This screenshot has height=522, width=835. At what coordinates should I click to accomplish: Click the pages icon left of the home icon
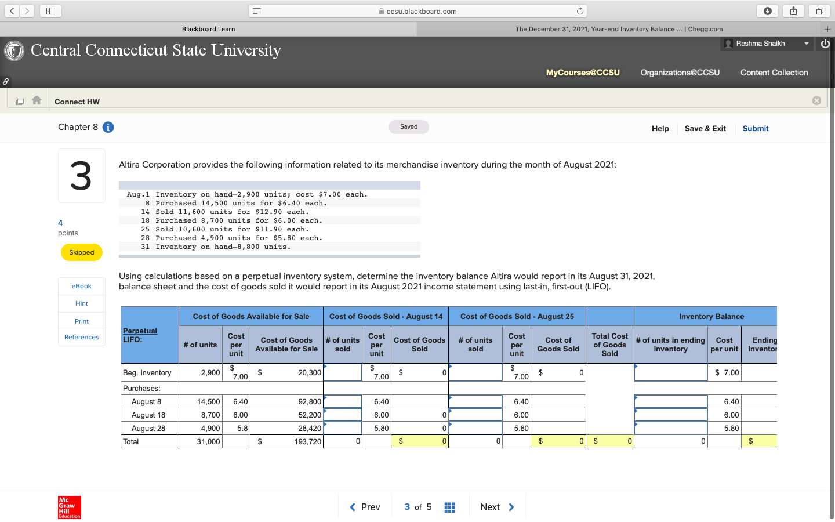[x=20, y=100]
